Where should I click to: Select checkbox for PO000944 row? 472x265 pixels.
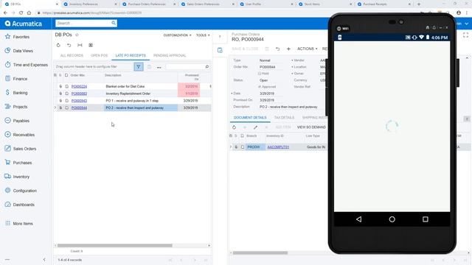[x=67, y=108]
